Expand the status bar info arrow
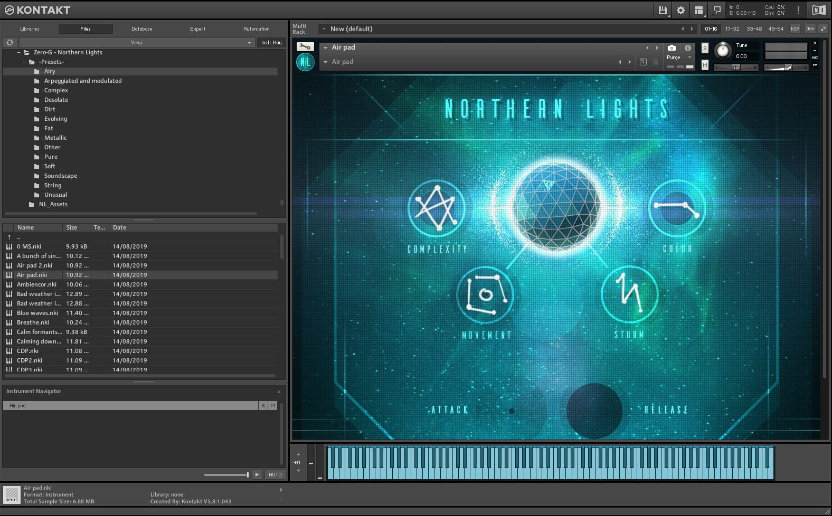This screenshot has width=832, height=516. [x=281, y=490]
